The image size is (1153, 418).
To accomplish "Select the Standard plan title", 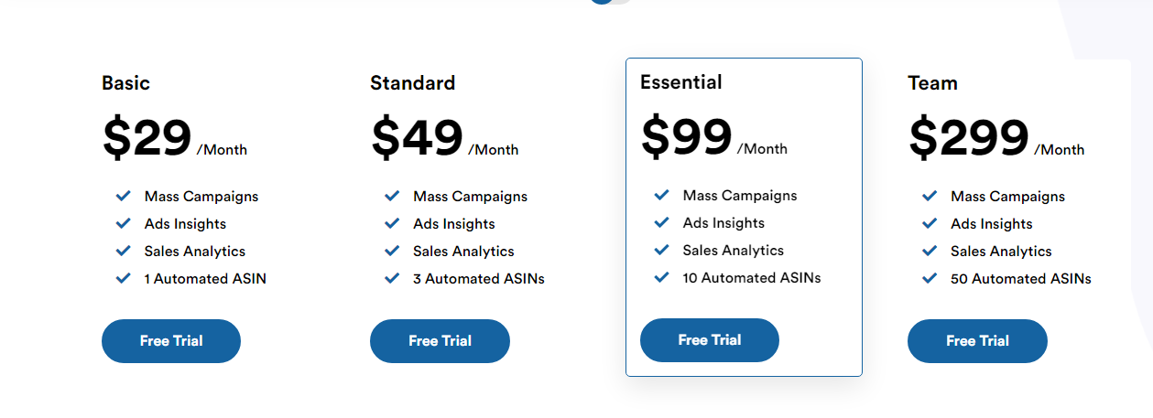I will (x=412, y=83).
